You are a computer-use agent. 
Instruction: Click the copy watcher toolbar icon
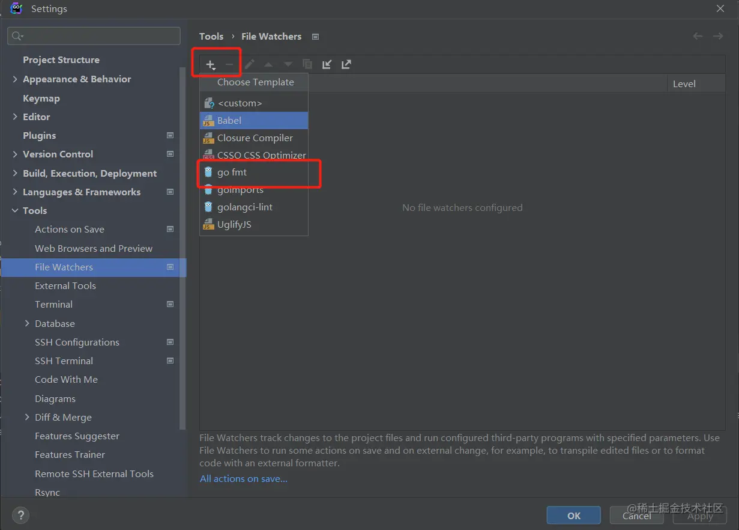pyautogui.click(x=307, y=64)
